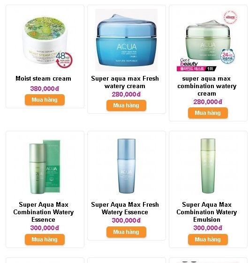
Task: Open Moist steam cream product image
Action: click(45, 40)
